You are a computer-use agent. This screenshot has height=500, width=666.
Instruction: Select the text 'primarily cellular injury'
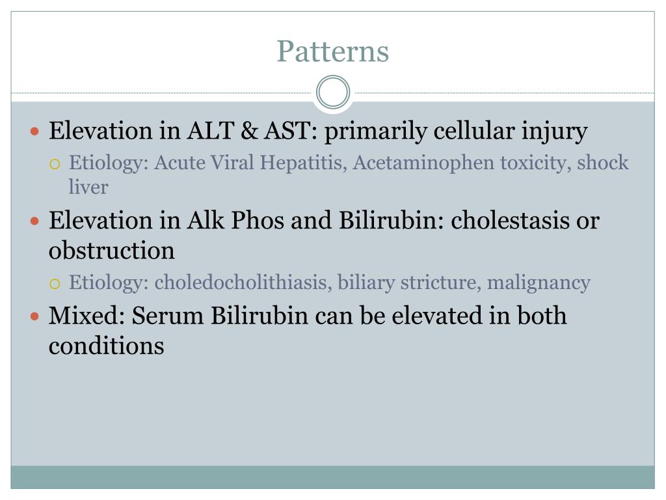[456, 130]
